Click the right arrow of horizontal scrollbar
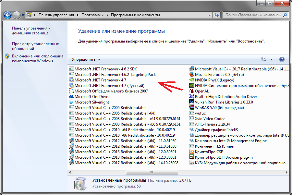The width and height of the screenshot is (292, 195). pos(286,173)
